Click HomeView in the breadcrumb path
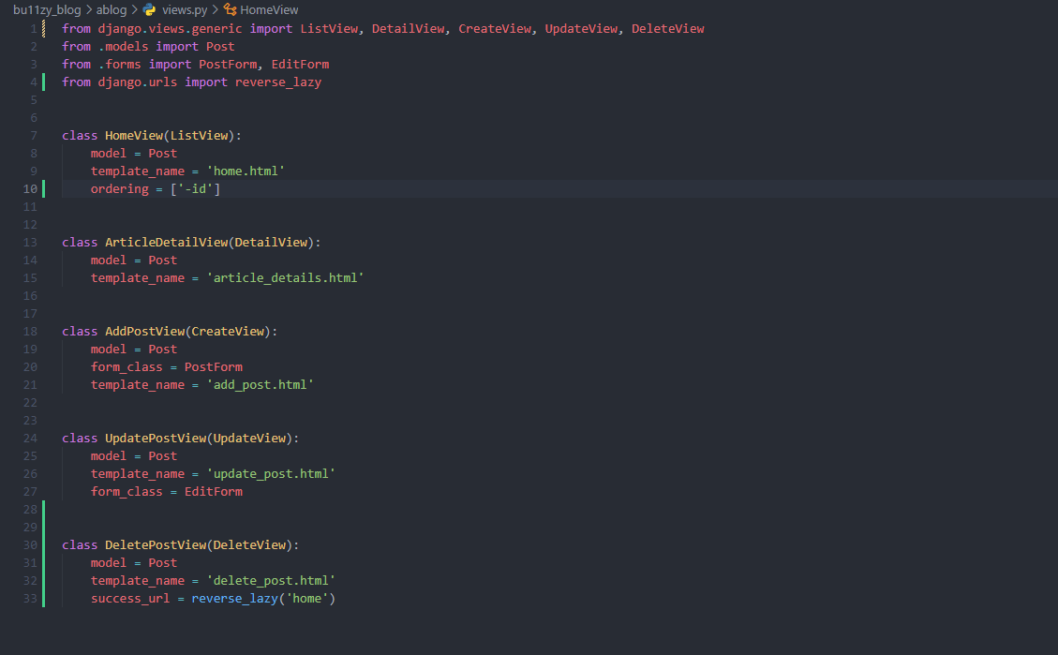1058x655 pixels. [269, 9]
